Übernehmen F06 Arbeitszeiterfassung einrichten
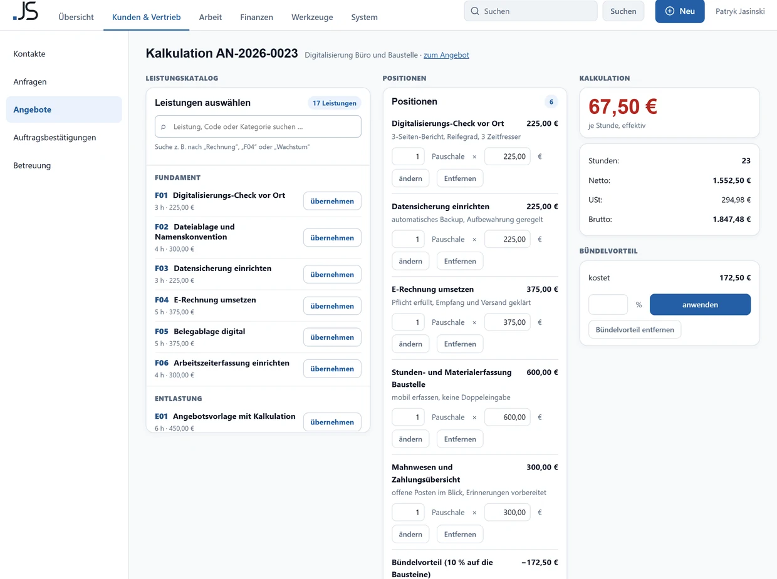777x579 pixels. tap(332, 369)
